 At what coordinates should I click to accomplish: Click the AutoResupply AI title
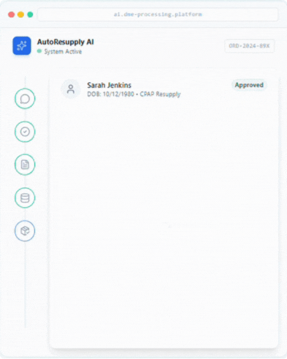click(x=66, y=42)
